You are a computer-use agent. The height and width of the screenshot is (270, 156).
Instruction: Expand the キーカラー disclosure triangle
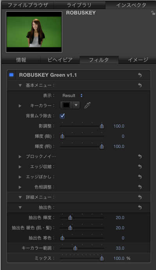pyautogui.click(x=20, y=106)
